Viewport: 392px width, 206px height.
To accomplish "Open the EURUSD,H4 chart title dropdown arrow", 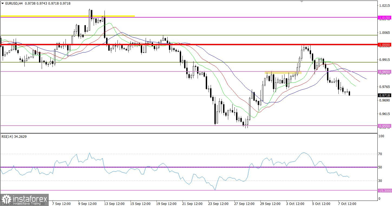I will (x=2, y=3).
